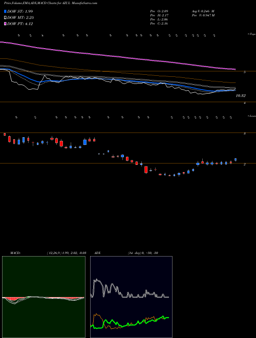Click the chart title mentioning AZUL MunafaSutra.com
This screenshot has width=256, height=338.
click(x=50, y=3)
